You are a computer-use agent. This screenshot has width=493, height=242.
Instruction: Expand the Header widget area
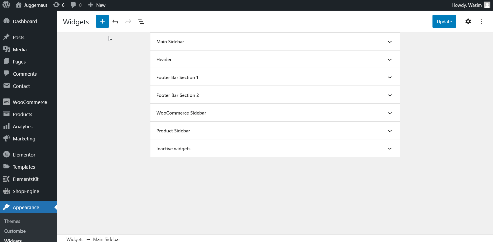coord(275,60)
